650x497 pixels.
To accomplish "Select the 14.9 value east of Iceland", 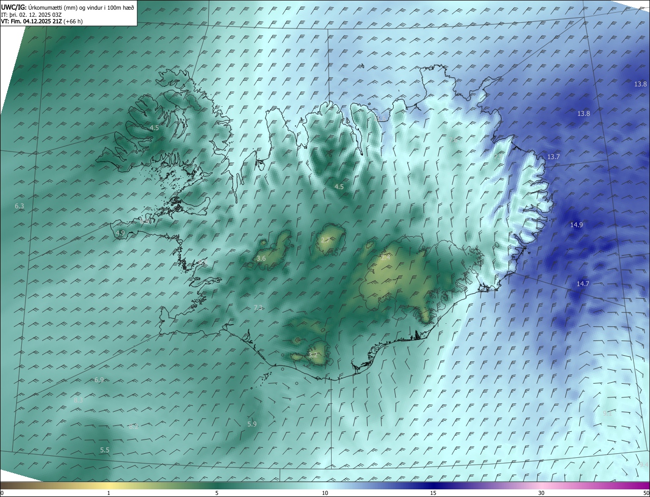I will (x=576, y=225).
